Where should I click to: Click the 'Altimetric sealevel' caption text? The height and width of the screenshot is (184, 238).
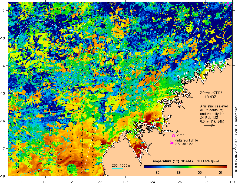214,106
